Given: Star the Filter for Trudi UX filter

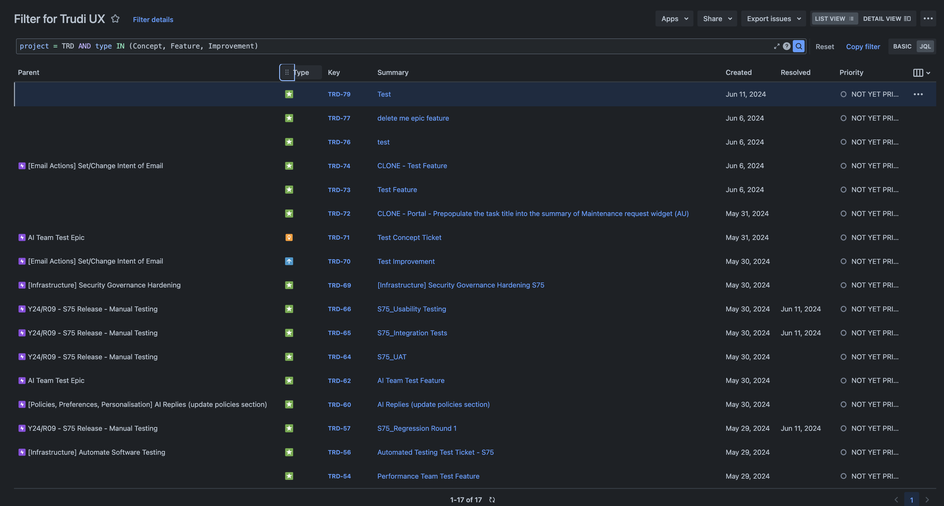Looking at the screenshot, I should tap(115, 19).
